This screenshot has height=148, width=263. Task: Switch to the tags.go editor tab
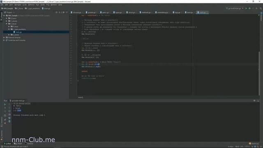point(177,12)
